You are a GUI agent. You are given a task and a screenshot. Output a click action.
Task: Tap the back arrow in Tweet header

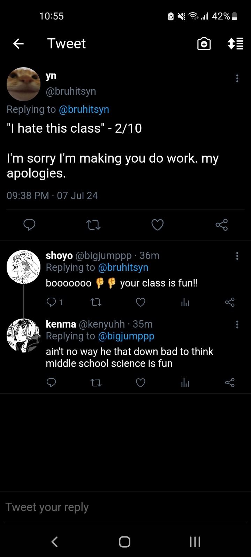pyautogui.click(x=18, y=44)
